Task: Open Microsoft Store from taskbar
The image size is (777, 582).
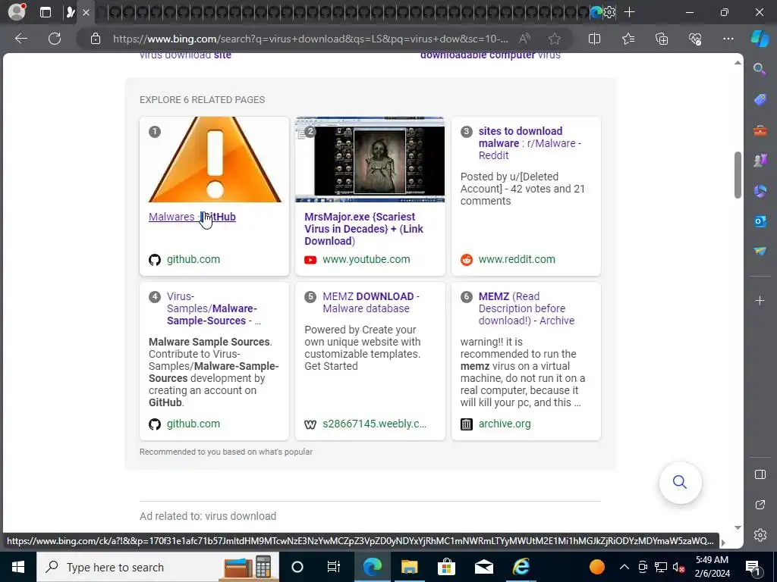Action: 446,567
